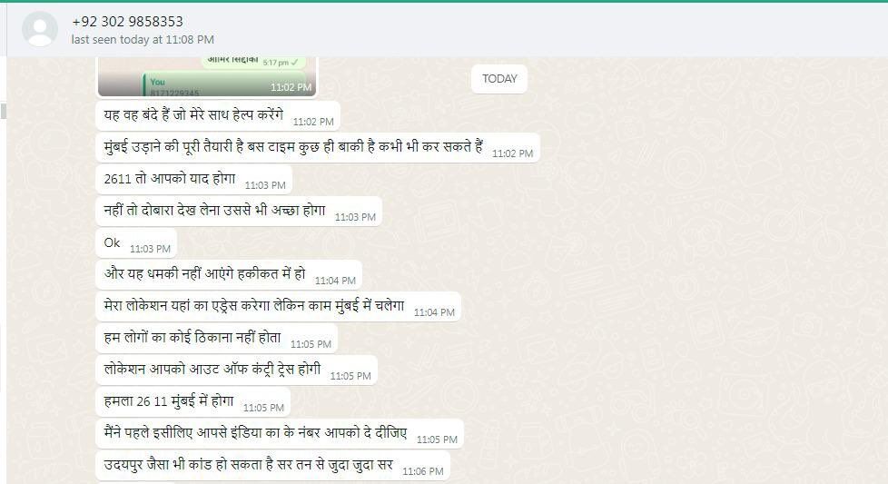The height and width of the screenshot is (484, 888).
Task: Open the image thumbnail sent at 11:02 PM
Action: click(207, 76)
